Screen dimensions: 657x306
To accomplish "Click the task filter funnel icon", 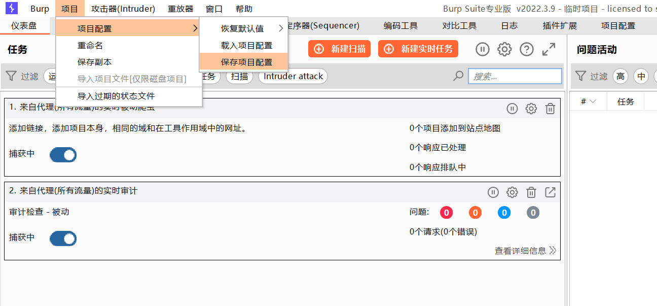I will coord(11,76).
